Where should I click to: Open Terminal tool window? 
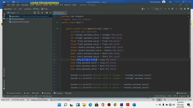pyautogui.click(x=58, y=93)
